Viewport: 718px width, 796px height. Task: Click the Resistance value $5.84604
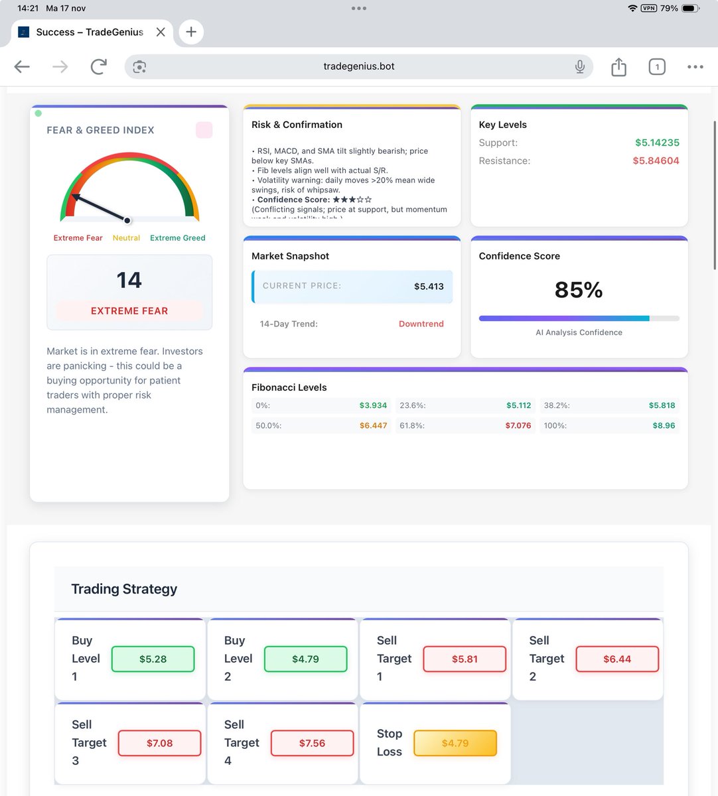[x=656, y=161]
